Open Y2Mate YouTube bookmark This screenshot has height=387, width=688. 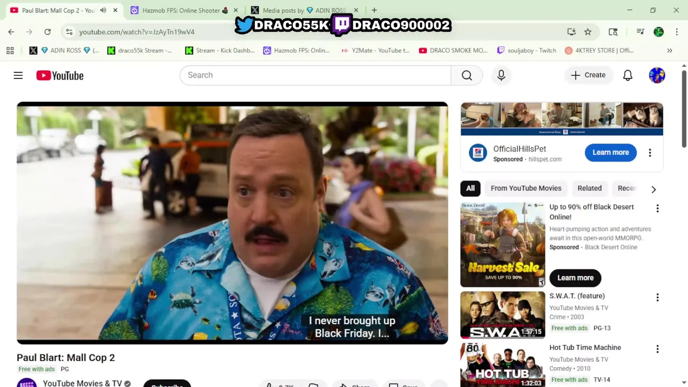[375, 51]
